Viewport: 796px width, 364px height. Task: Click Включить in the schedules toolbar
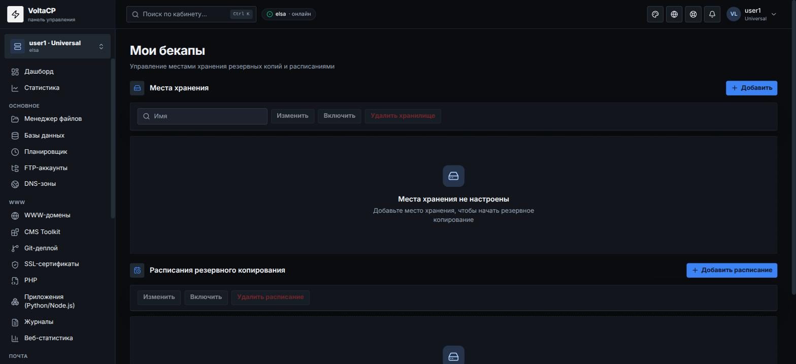click(206, 297)
